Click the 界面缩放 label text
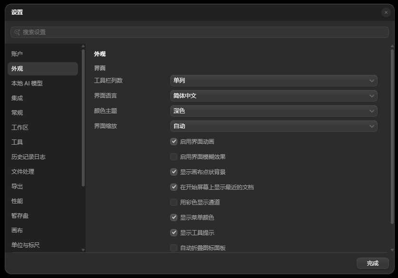 coord(106,126)
